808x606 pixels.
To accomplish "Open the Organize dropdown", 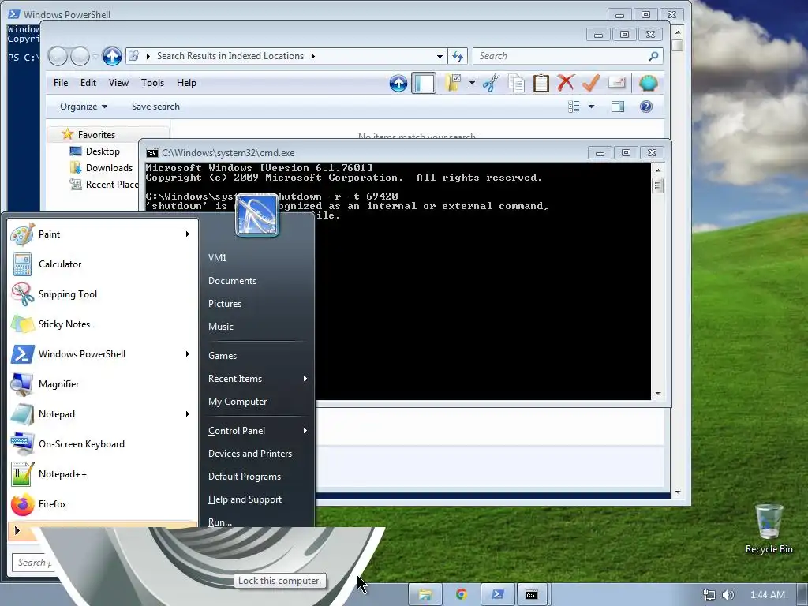I will point(84,107).
